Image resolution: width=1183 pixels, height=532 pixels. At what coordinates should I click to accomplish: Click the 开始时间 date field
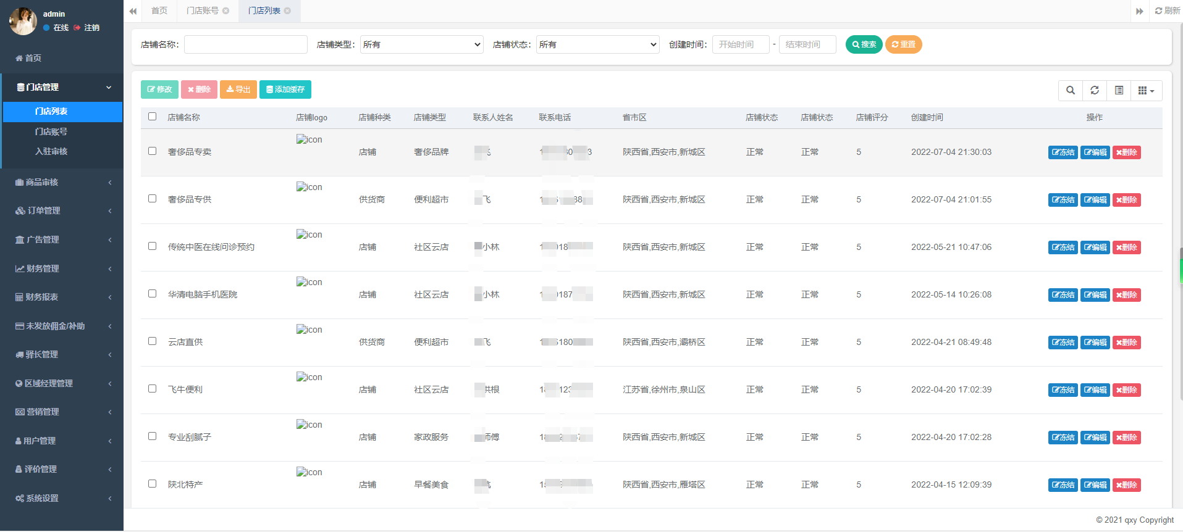coord(741,44)
